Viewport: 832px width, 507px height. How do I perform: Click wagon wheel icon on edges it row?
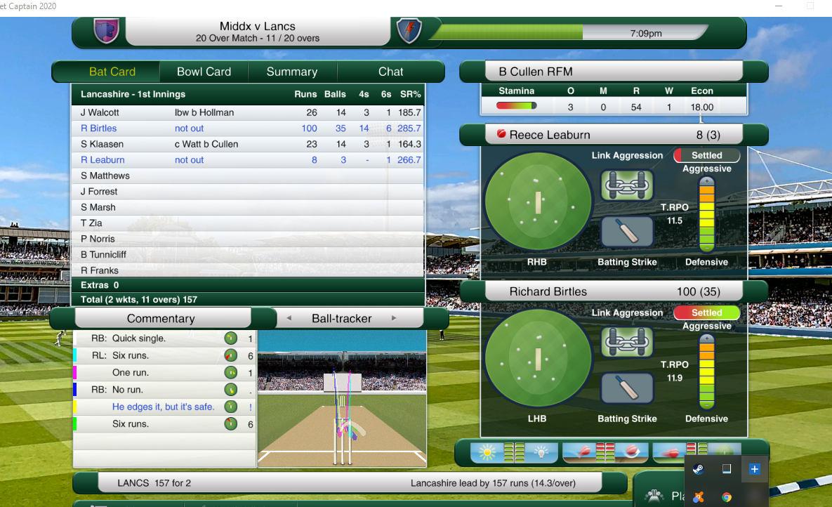[x=230, y=407]
